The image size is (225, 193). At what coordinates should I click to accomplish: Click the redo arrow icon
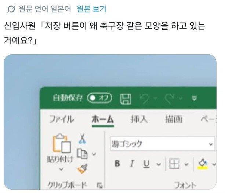(x=170, y=99)
